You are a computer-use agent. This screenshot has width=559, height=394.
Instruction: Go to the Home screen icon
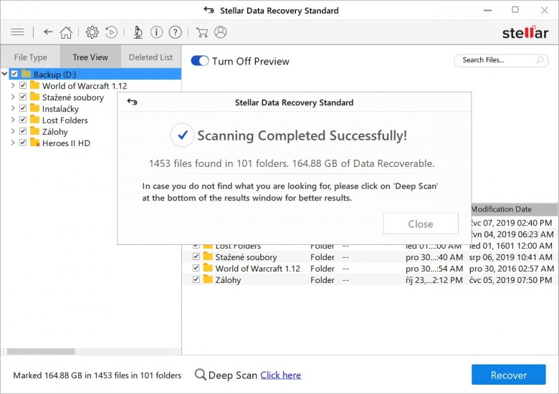point(66,32)
